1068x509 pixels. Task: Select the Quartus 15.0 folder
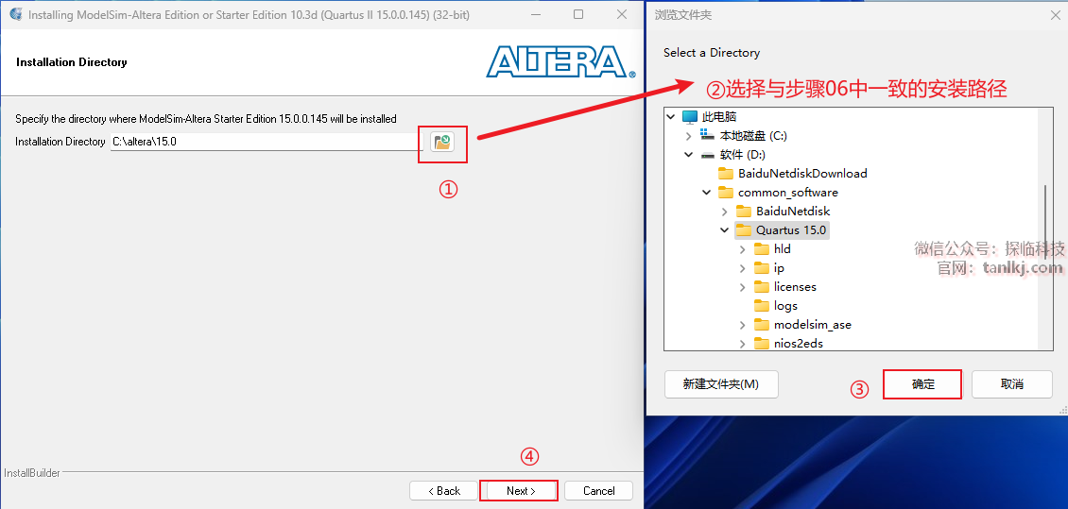pos(791,230)
